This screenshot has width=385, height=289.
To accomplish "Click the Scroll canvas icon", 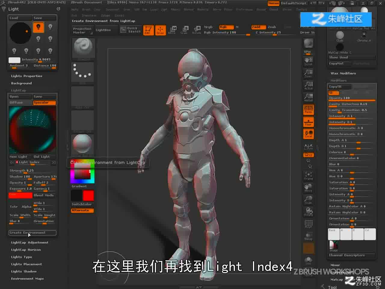I will tap(308, 61).
